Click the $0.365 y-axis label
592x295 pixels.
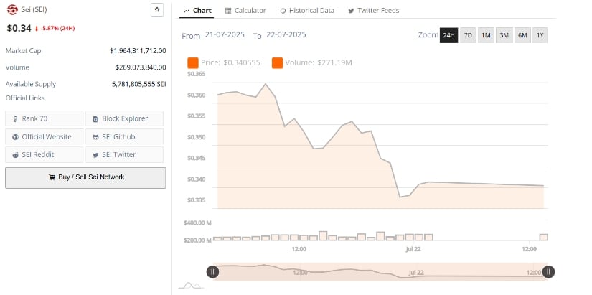[x=197, y=74]
